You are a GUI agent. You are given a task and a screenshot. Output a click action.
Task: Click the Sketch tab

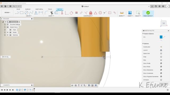(x=59, y=9)
